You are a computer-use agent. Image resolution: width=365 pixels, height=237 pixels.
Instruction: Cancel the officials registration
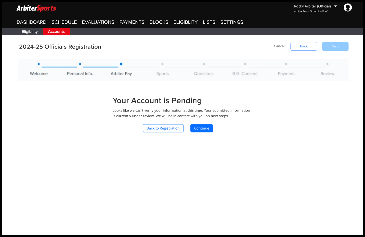[x=279, y=46]
